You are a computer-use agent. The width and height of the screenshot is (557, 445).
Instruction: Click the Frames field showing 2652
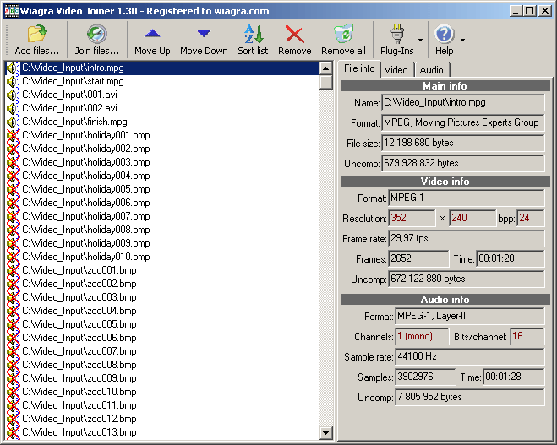pos(418,258)
